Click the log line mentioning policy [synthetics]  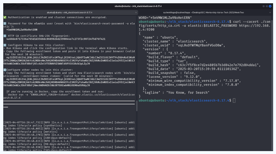(69, 124)
